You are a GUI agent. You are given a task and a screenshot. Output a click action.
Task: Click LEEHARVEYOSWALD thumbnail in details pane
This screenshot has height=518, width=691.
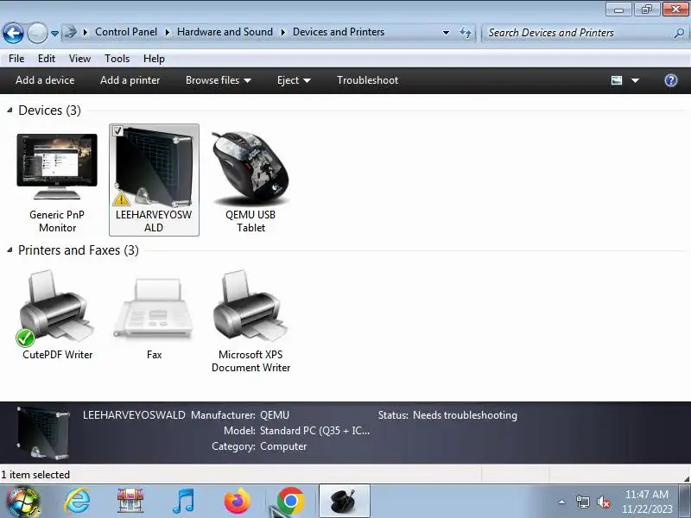(43, 433)
